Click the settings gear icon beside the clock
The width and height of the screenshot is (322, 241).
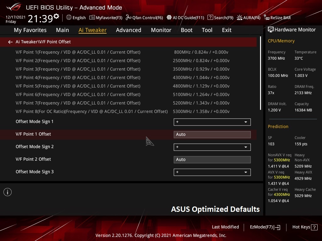point(56,16)
